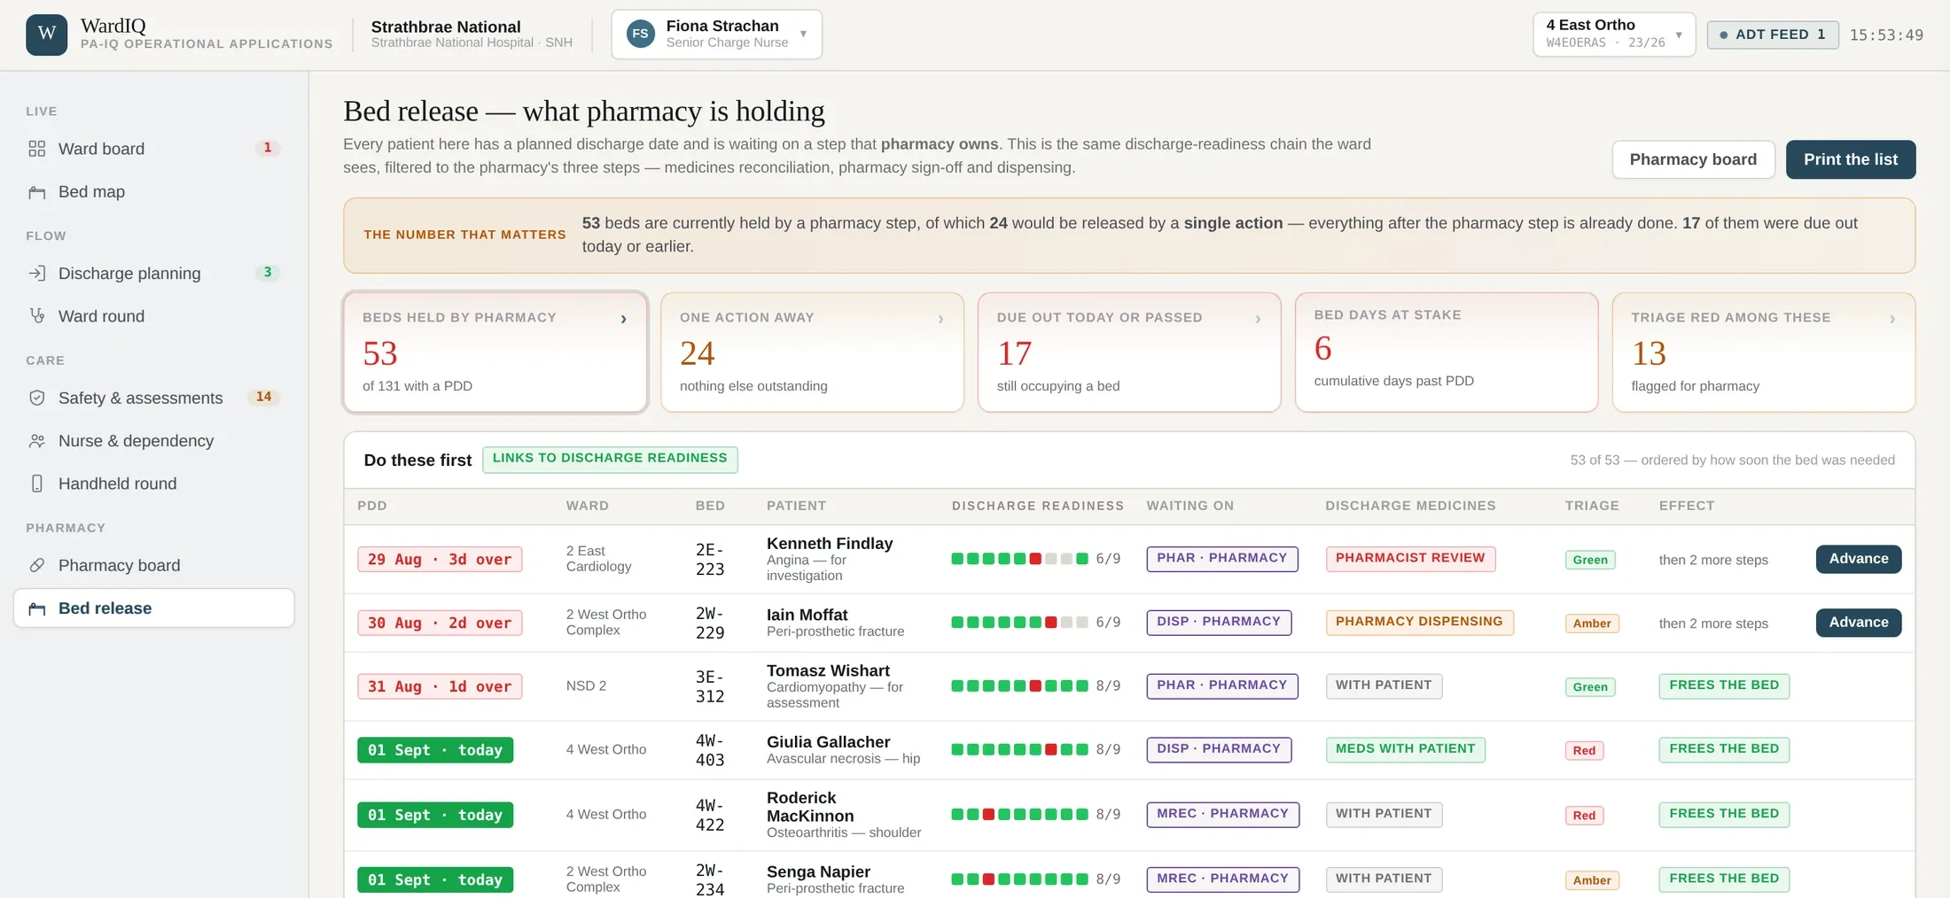Viewport: 1950px width, 898px height.
Task: Click the Frees the bed tag for Roderick MacKinnon
Action: tap(1724, 814)
